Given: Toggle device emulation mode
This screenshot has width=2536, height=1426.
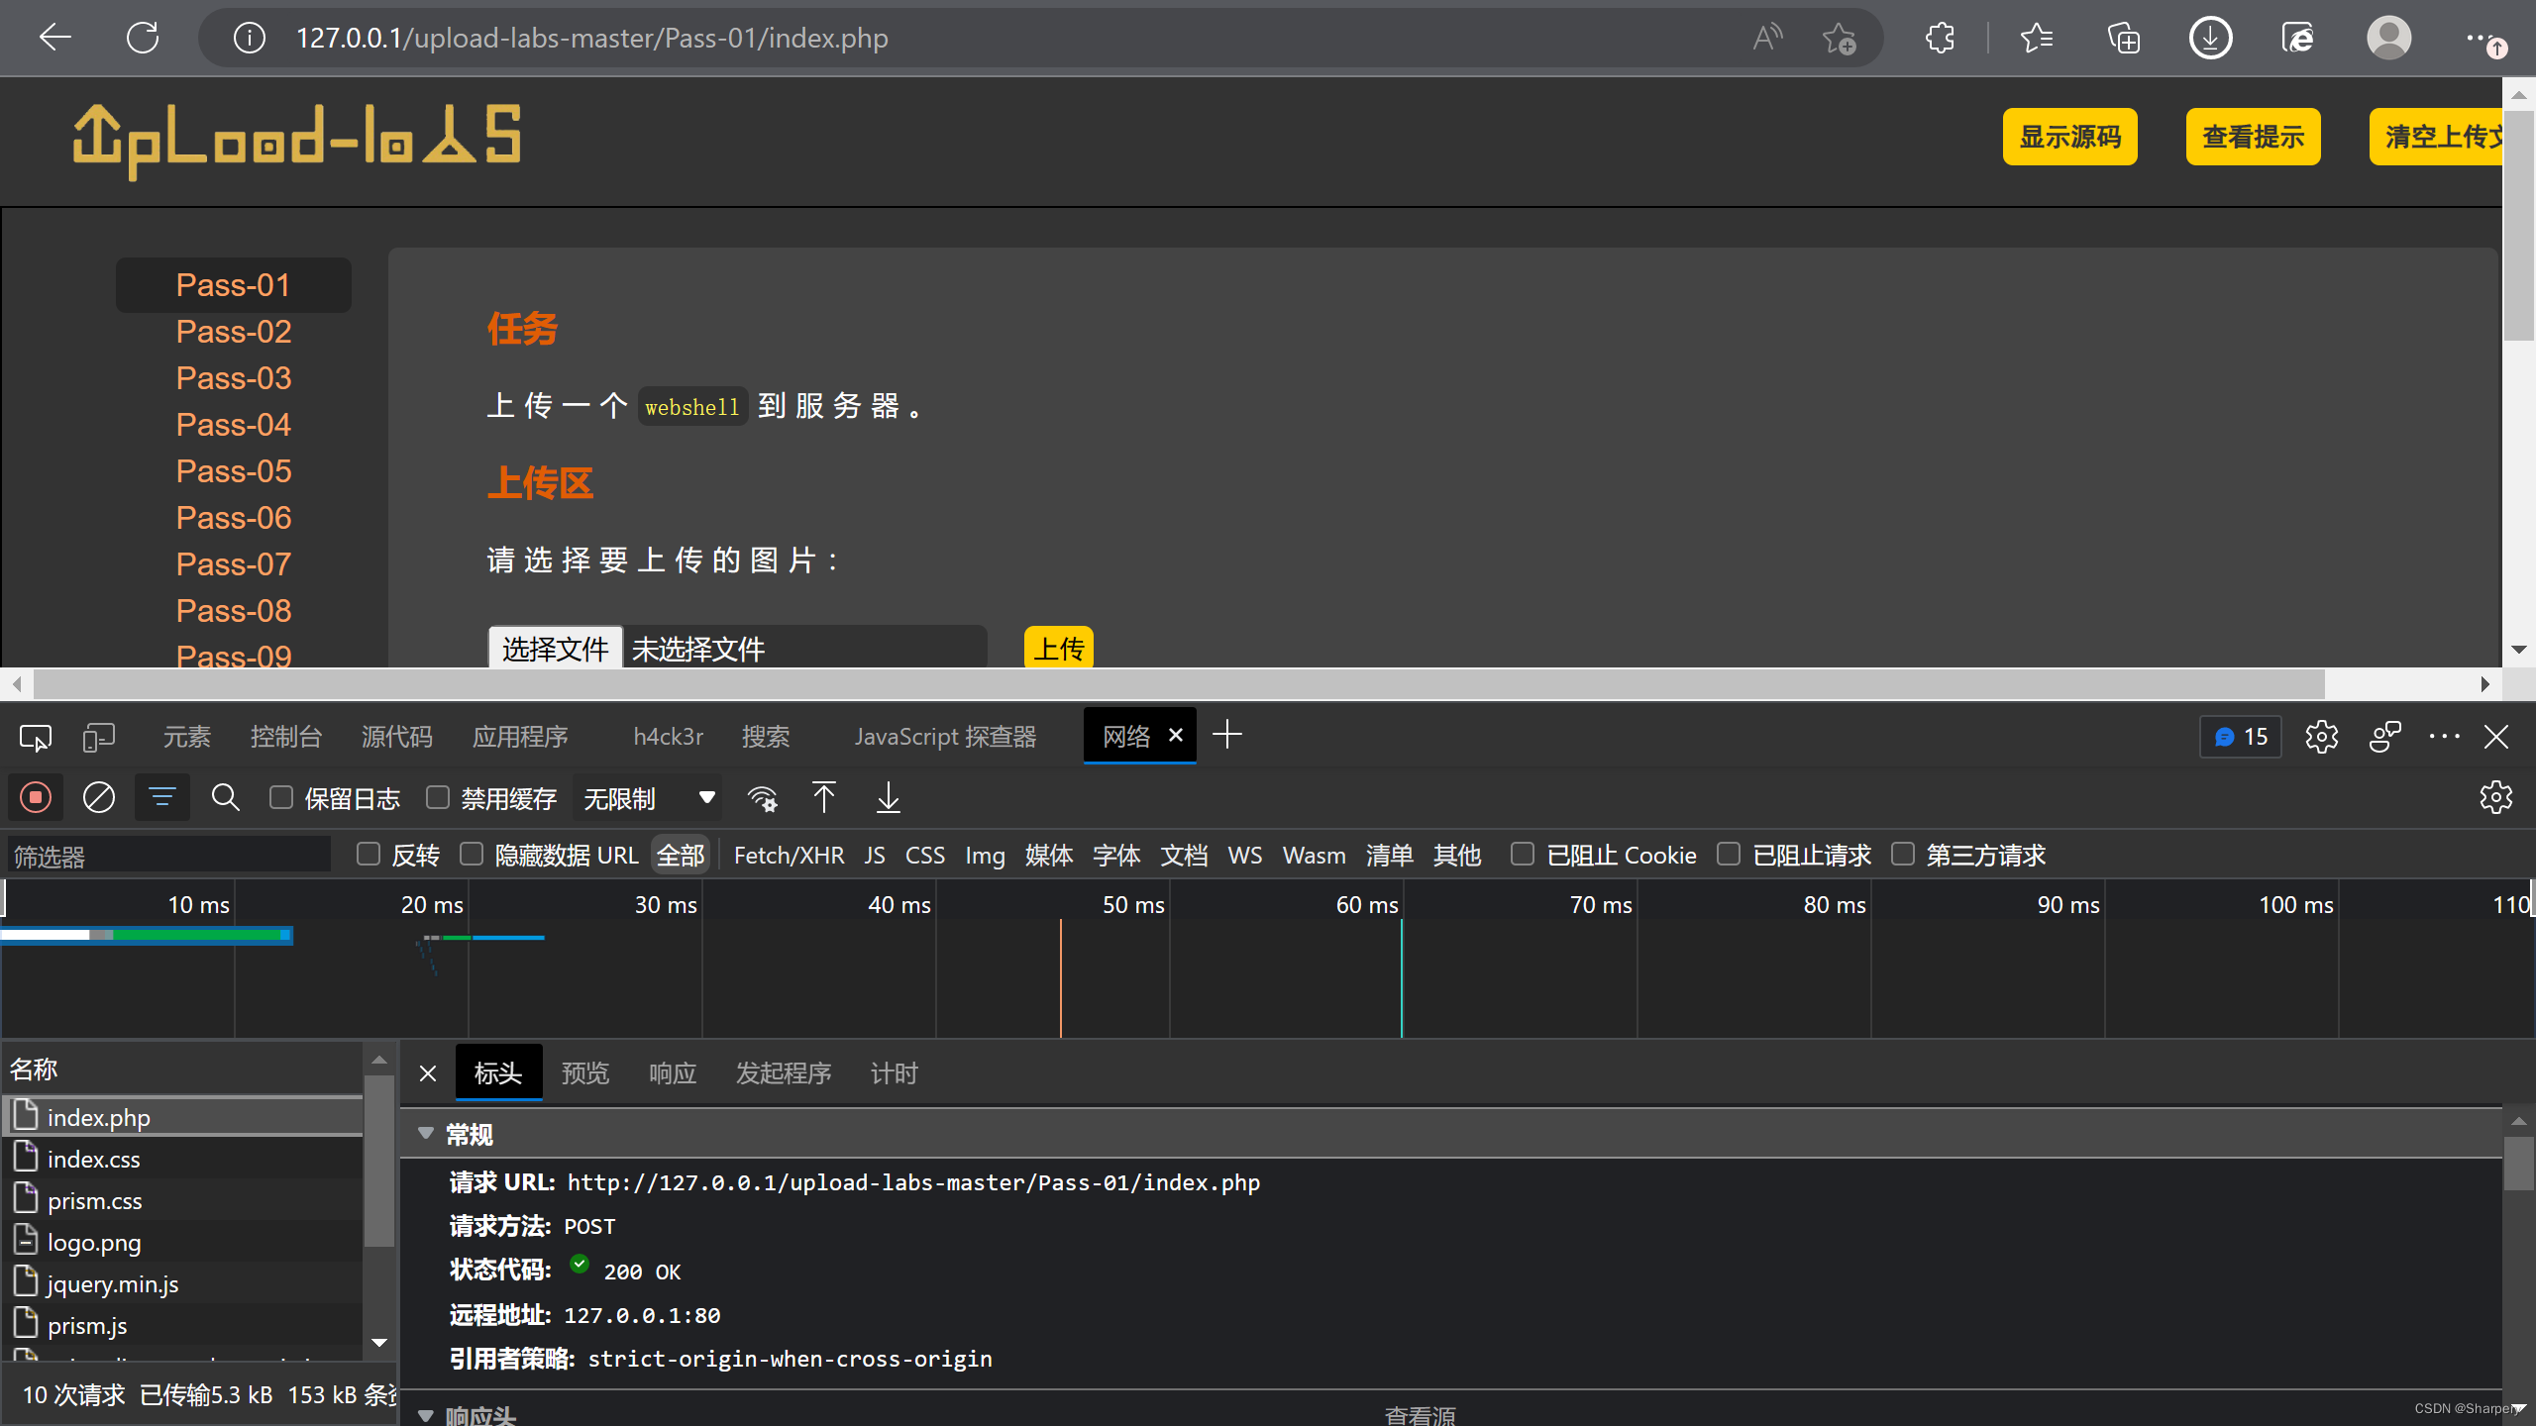Looking at the screenshot, I should coord(98,737).
